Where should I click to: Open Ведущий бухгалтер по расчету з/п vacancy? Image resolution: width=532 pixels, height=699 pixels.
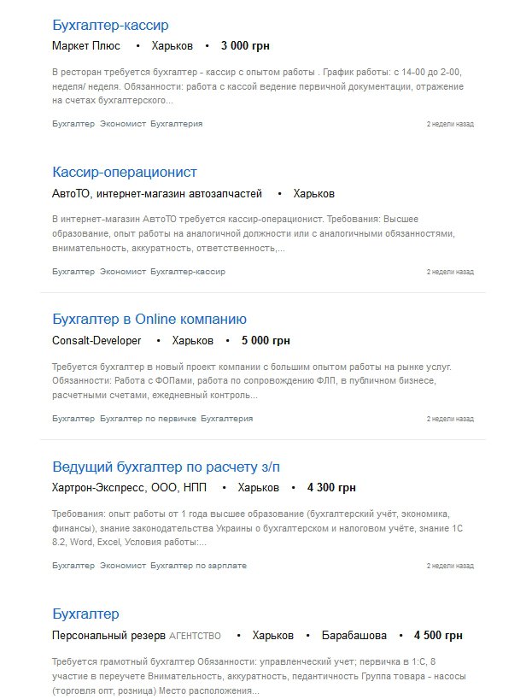click(166, 467)
